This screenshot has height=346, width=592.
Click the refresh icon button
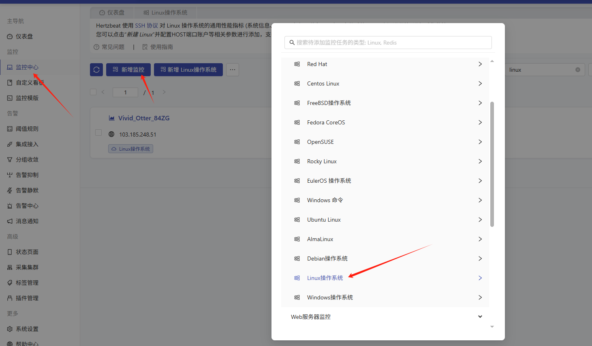click(x=96, y=70)
